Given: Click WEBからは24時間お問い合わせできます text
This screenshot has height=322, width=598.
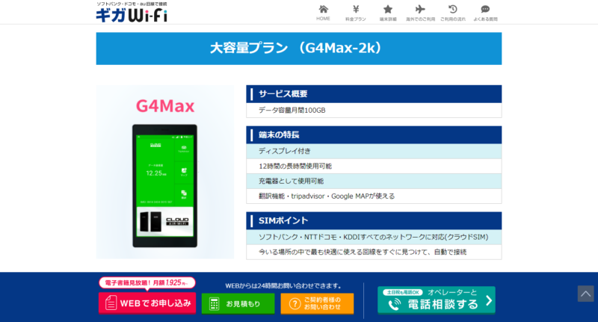Looking at the screenshot, I should pyautogui.click(x=283, y=286).
